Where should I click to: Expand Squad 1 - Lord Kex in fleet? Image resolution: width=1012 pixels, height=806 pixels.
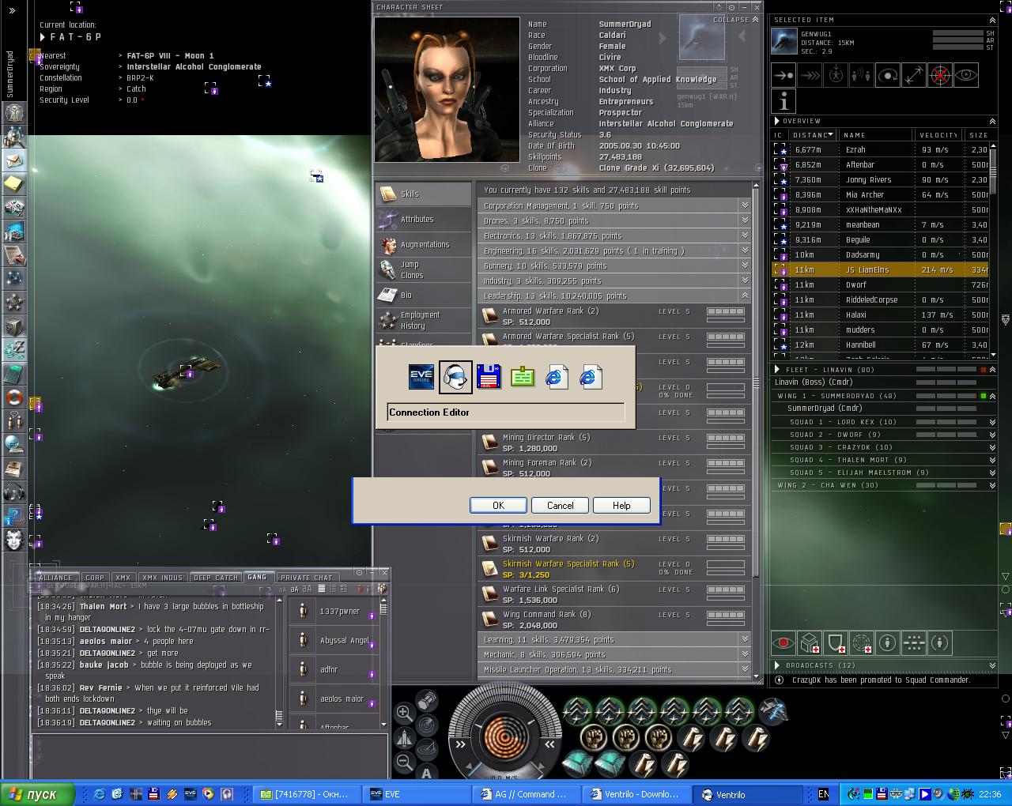click(x=992, y=422)
